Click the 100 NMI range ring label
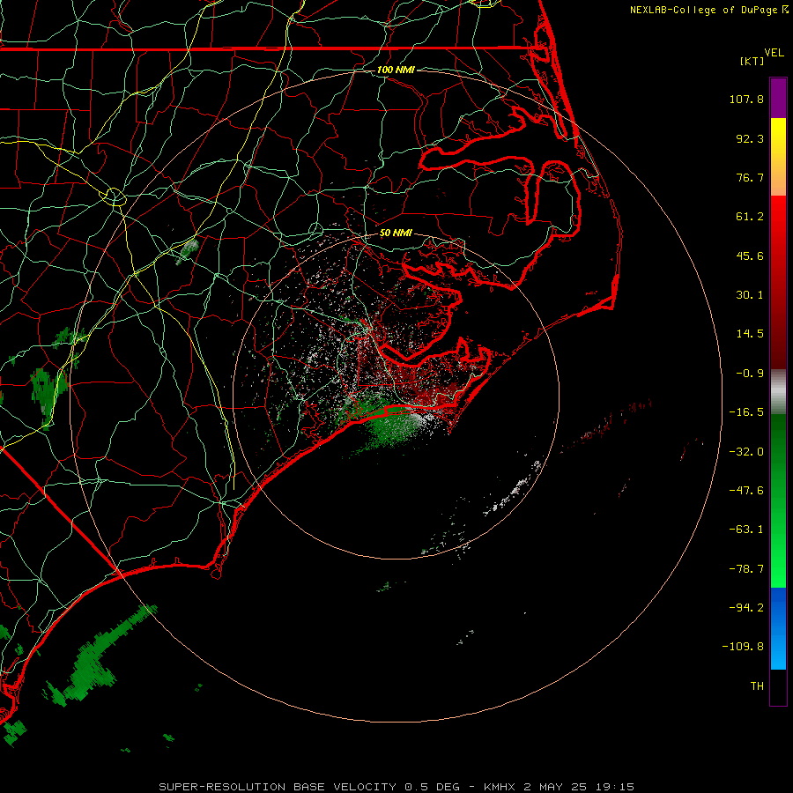This screenshot has width=793, height=793. click(396, 70)
